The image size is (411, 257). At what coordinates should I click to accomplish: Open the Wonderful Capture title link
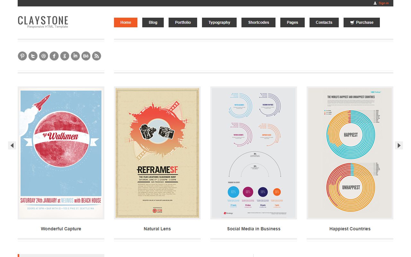tap(61, 229)
